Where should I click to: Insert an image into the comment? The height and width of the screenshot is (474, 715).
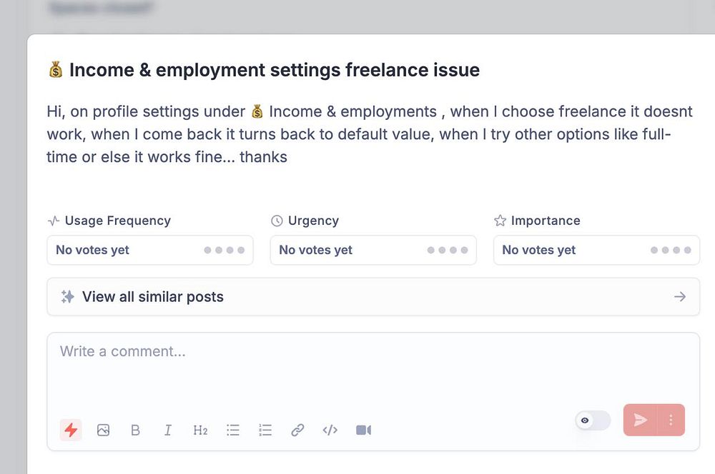[103, 430]
